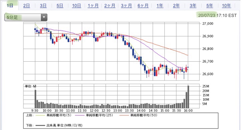Switch to the 6ヶ月 range
This screenshot has width=242, height=130.
pos(143,6)
